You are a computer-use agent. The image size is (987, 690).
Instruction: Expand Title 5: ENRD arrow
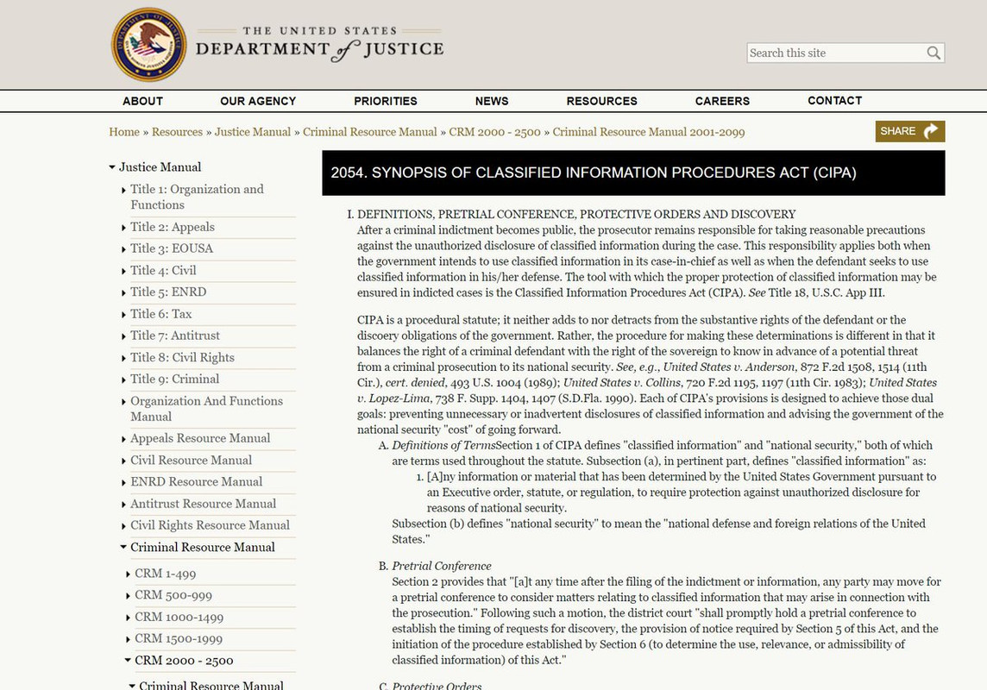[x=123, y=292]
